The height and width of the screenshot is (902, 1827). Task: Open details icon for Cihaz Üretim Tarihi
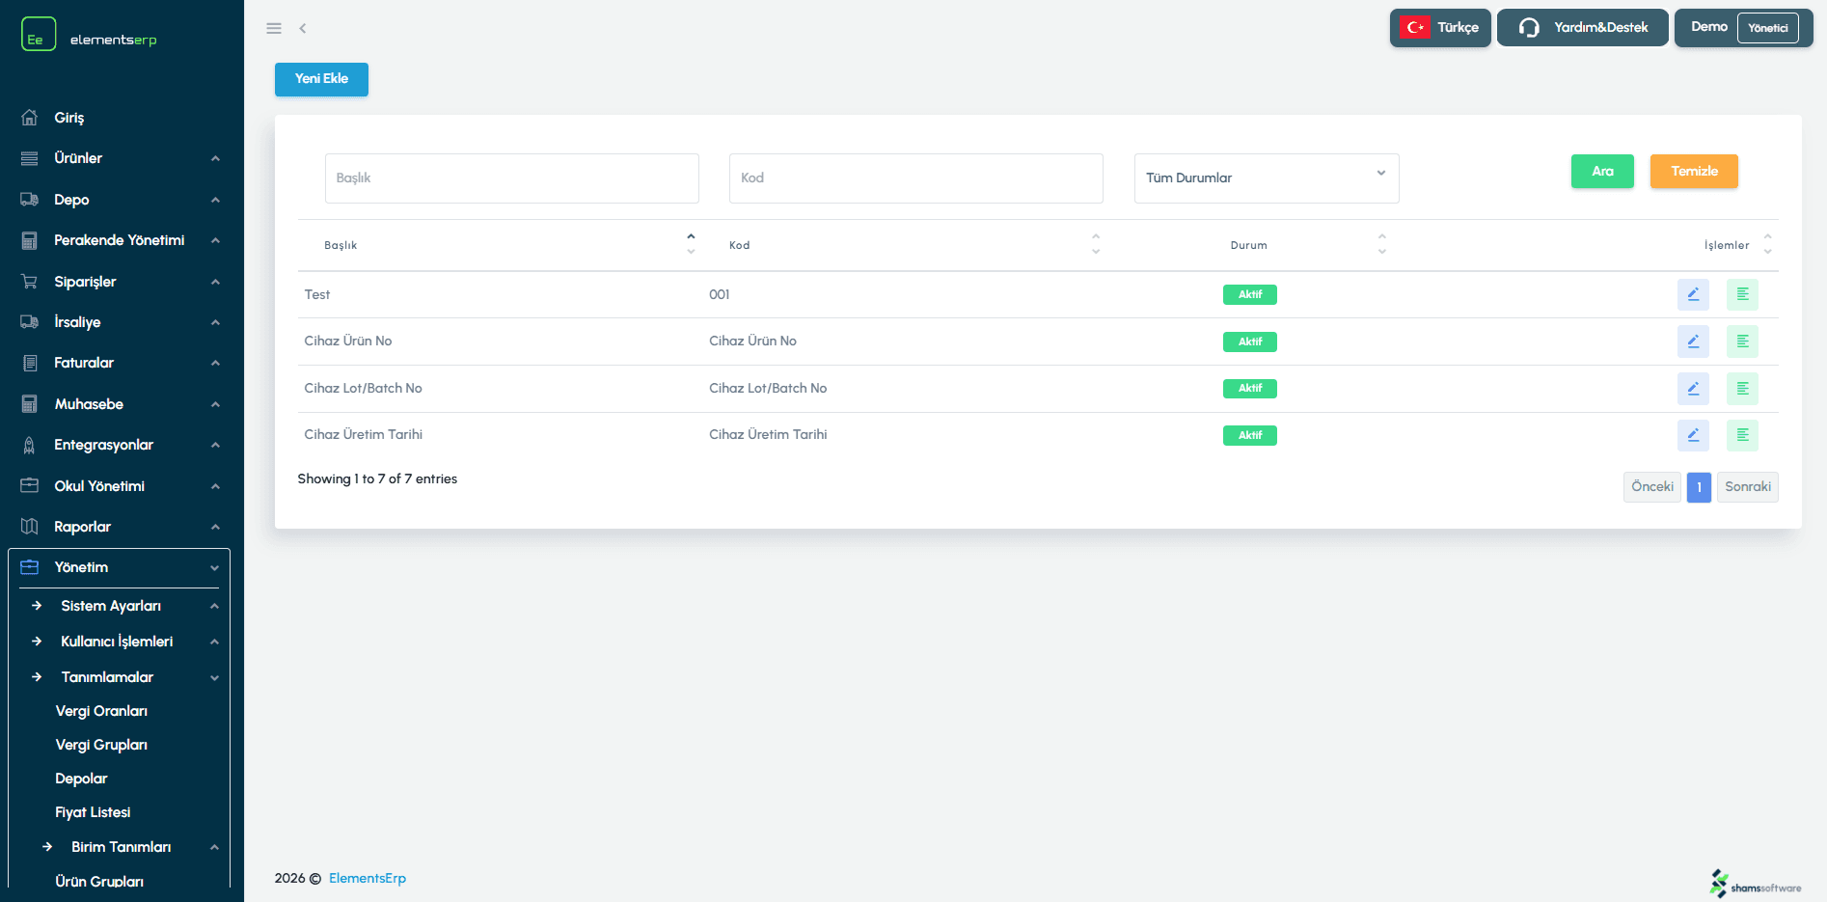pyautogui.click(x=1742, y=435)
